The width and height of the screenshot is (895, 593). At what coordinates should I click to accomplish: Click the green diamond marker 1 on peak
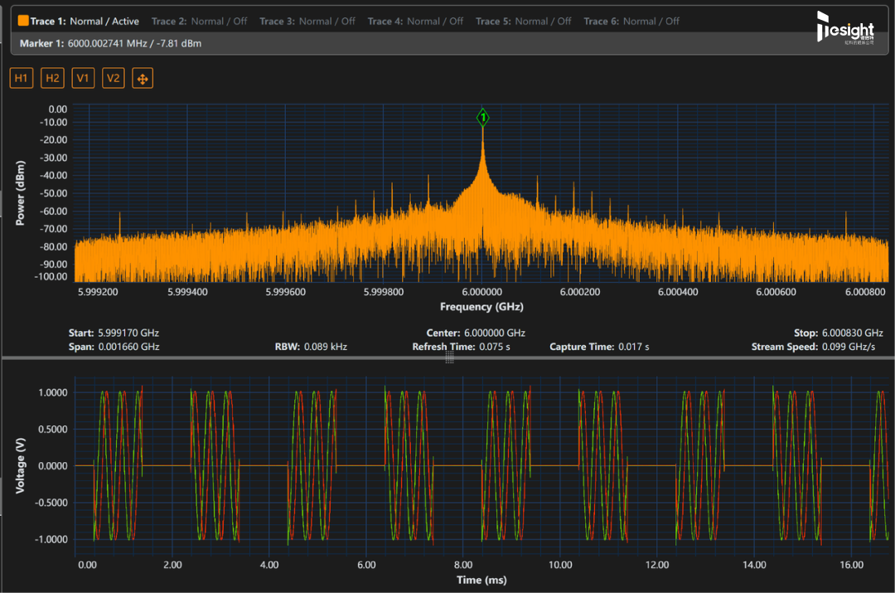coord(483,119)
